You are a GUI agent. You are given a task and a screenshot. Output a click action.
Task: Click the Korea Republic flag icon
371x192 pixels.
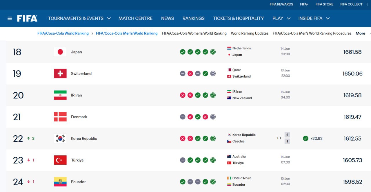pos(60,139)
